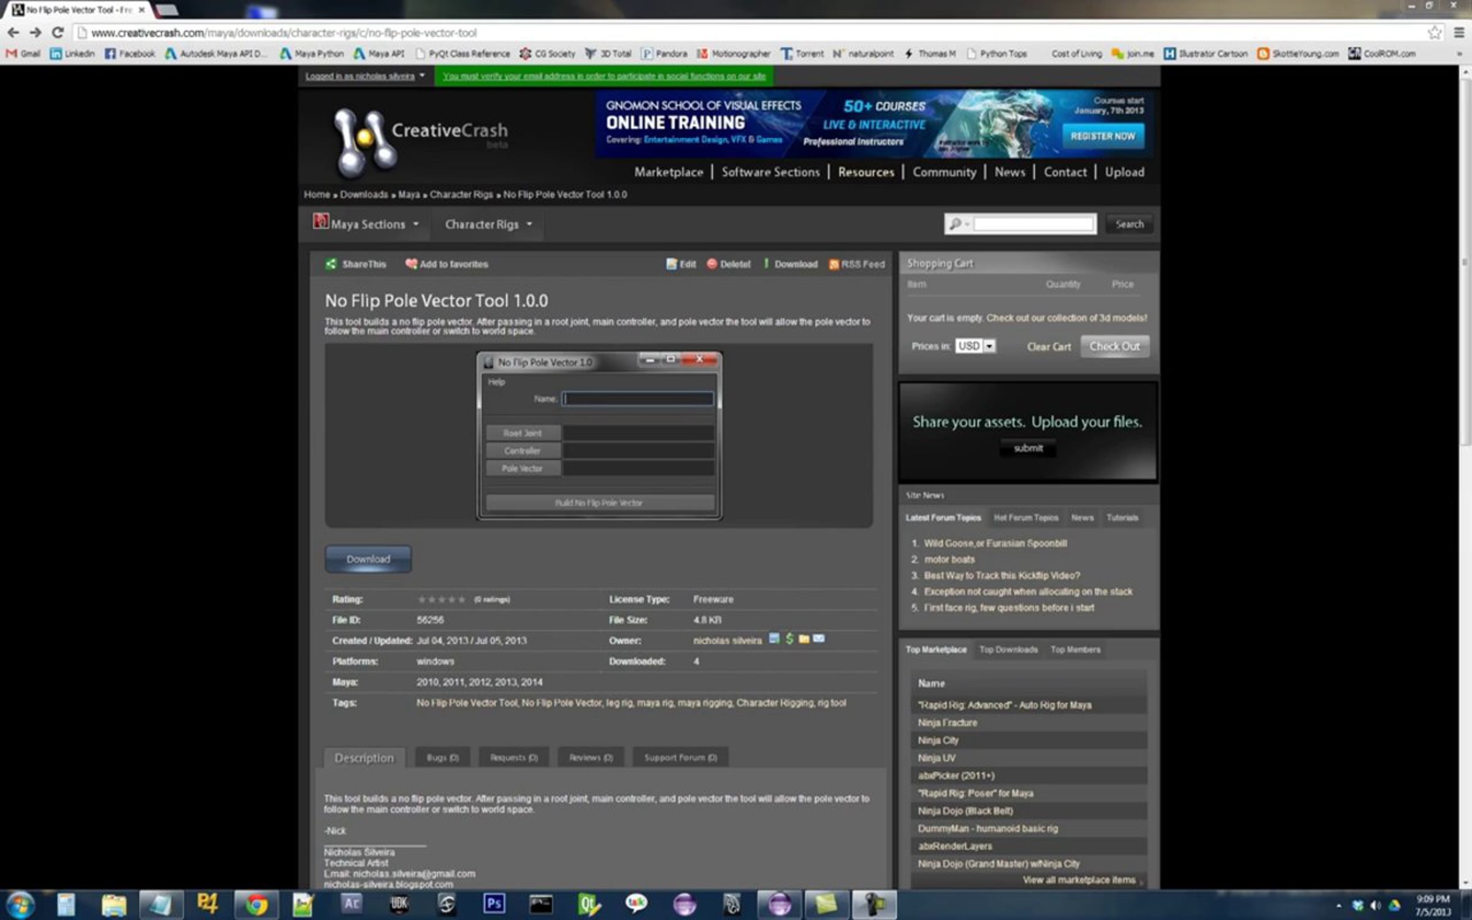Click owner name nicholas silveira
Screen dimensions: 1472x920
point(727,640)
